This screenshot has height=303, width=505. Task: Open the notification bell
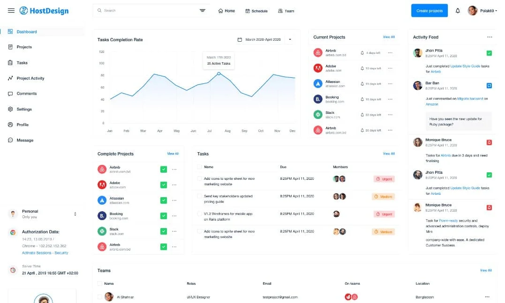(x=458, y=11)
